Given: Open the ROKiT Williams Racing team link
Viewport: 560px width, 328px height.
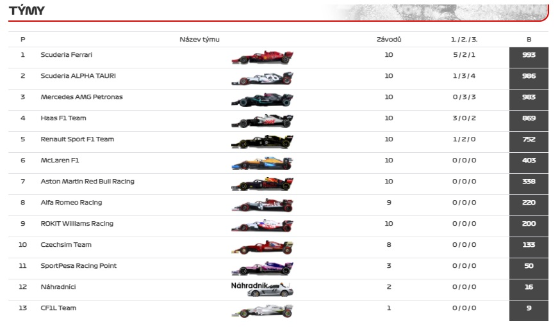Looking at the screenshot, I should (77, 224).
